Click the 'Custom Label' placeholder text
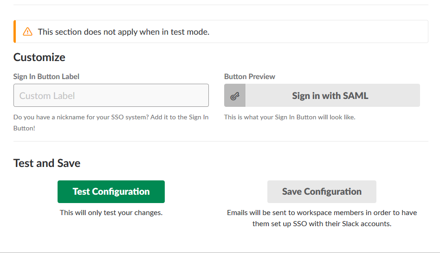This screenshot has width=440, height=253. (47, 96)
